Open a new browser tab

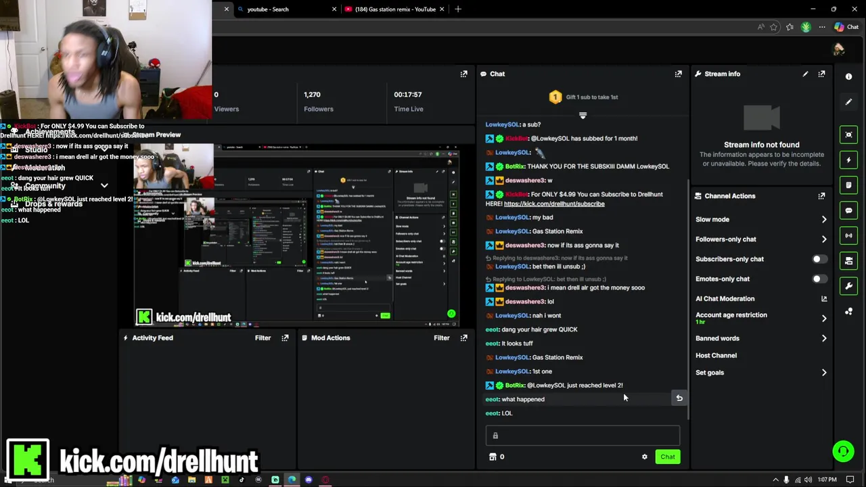click(x=458, y=9)
